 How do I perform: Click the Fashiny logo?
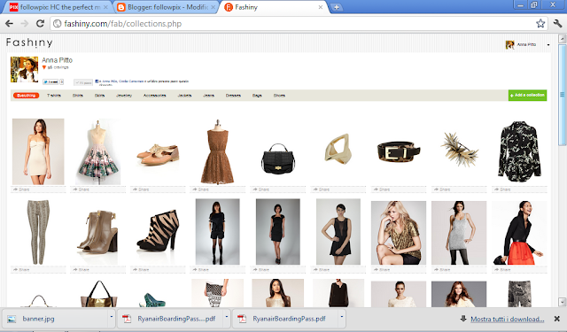(x=29, y=42)
